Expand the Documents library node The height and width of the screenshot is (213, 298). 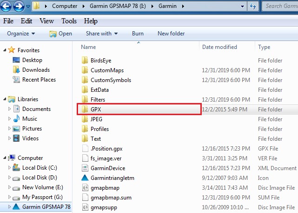(x=9, y=109)
